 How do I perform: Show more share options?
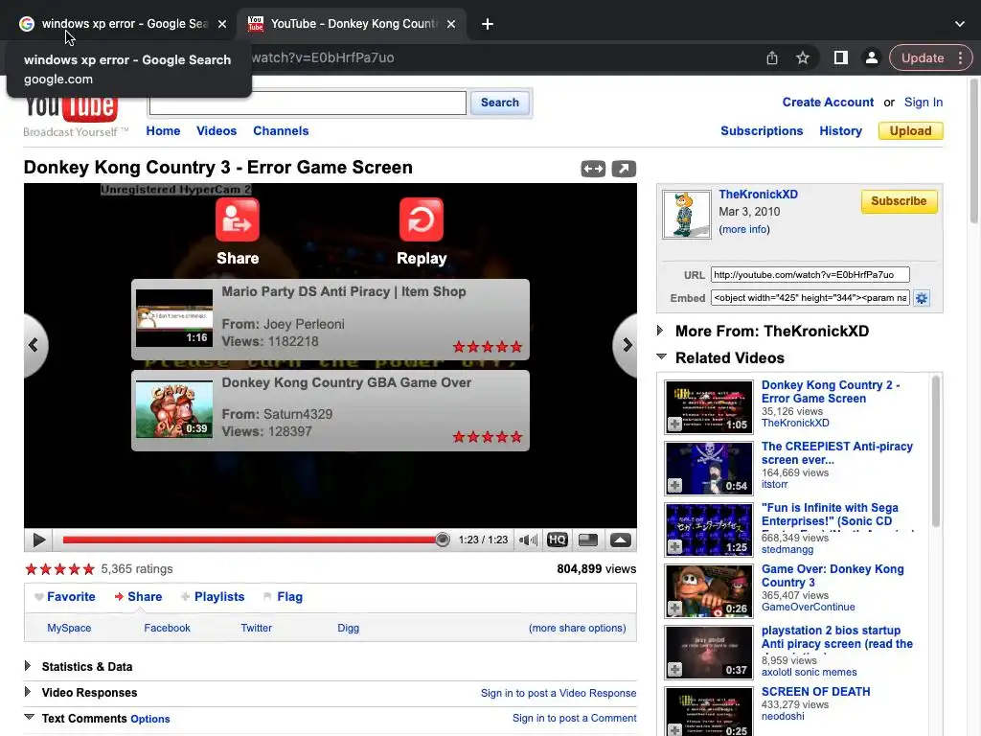click(x=577, y=628)
